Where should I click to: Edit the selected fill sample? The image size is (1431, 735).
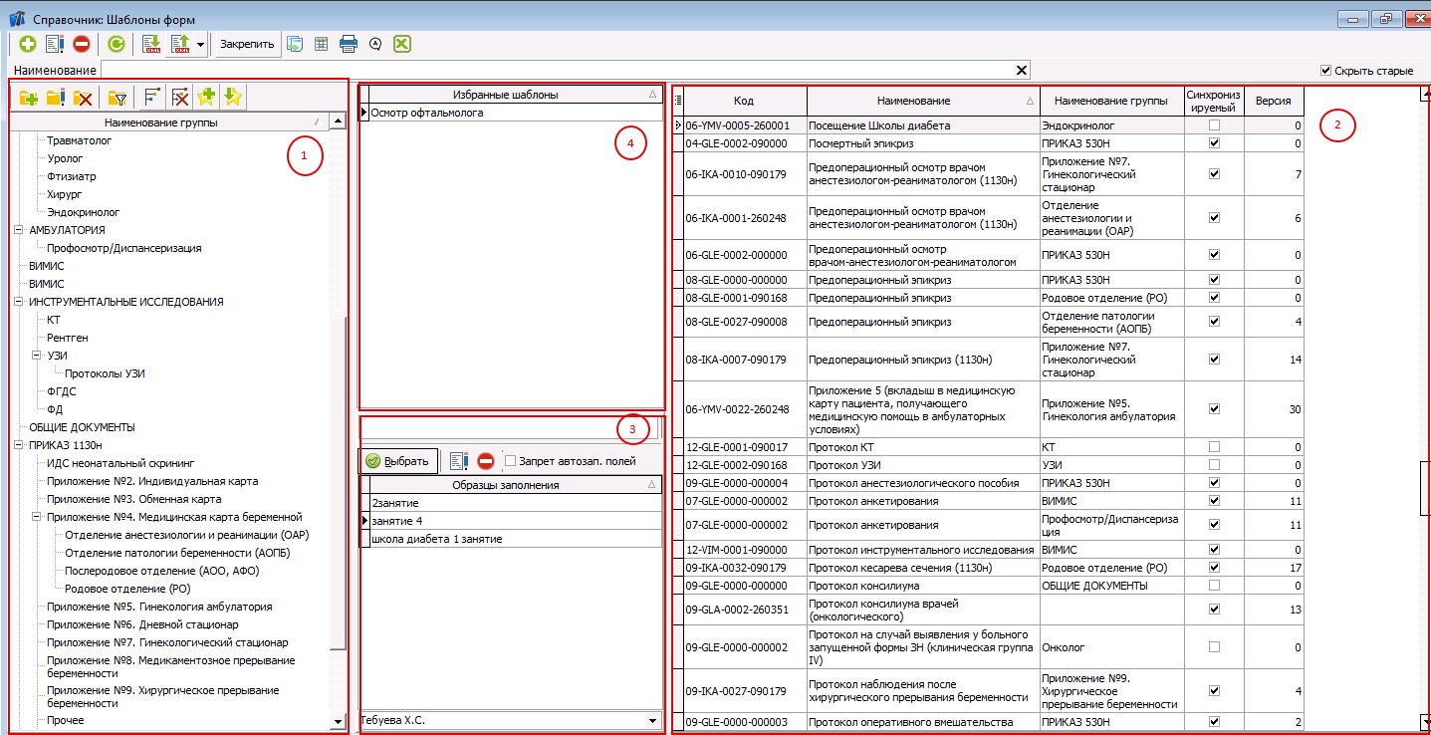pyautogui.click(x=458, y=461)
